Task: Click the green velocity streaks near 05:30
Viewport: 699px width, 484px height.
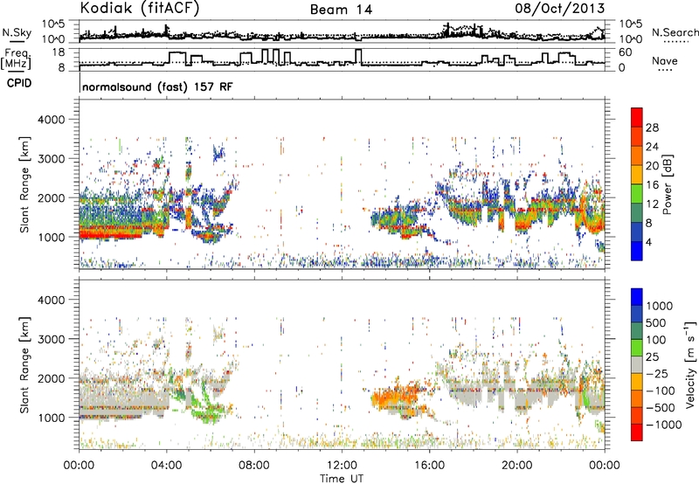Action: (x=205, y=404)
